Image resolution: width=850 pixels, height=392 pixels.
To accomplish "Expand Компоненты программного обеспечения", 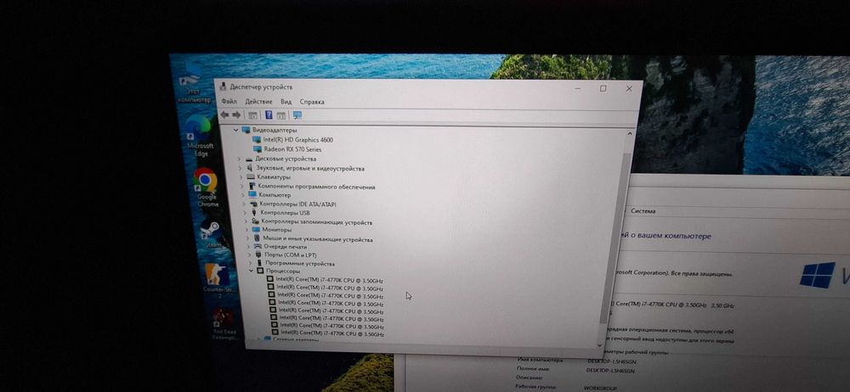I will click(x=243, y=187).
